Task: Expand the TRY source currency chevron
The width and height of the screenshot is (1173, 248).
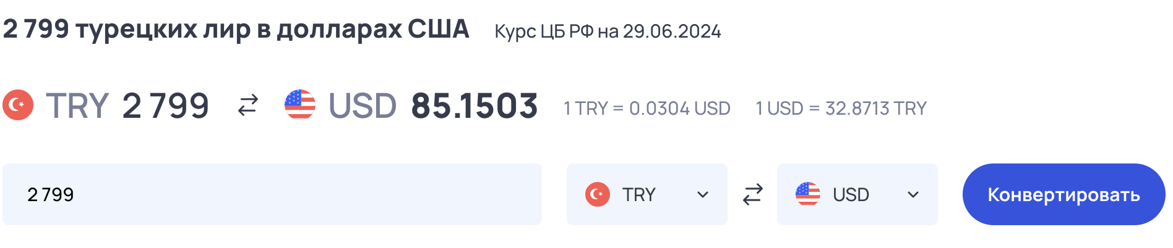Action: tap(703, 195)
